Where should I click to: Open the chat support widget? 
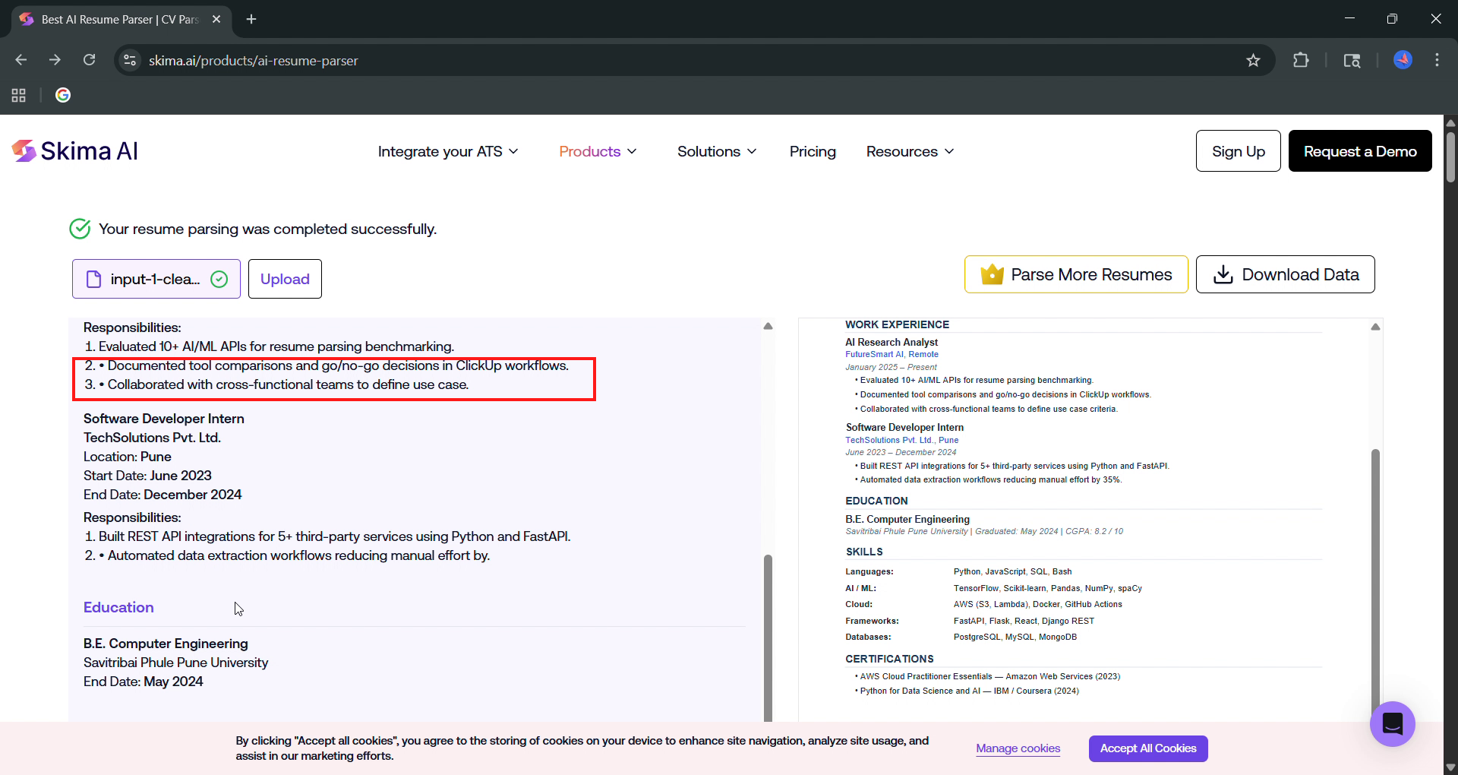(x=1392, y=723)
